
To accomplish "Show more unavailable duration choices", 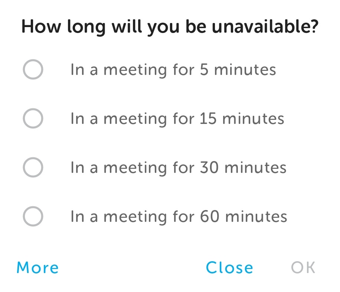I will (38, 268).
